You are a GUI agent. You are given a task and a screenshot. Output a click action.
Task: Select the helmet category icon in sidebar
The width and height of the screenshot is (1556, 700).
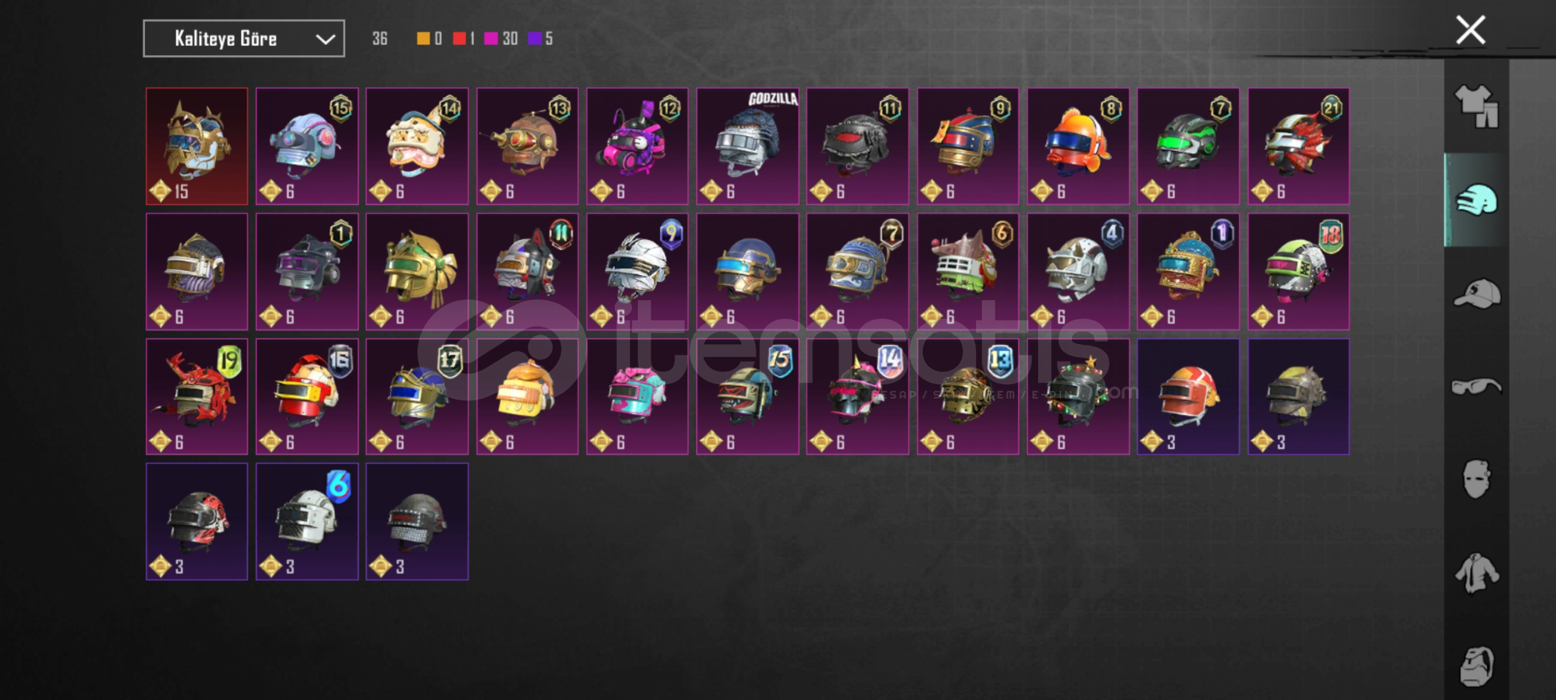1476,200
